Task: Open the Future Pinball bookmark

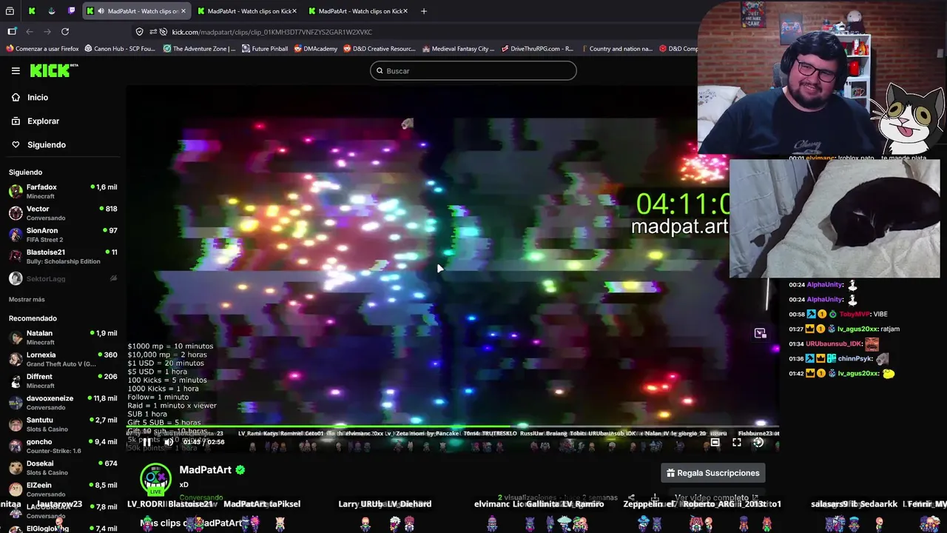Action: 264,49
